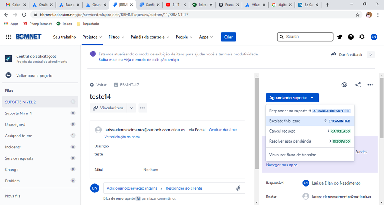
Task: Open the Chrome three-dot menu
Action: tap(378, 15)
